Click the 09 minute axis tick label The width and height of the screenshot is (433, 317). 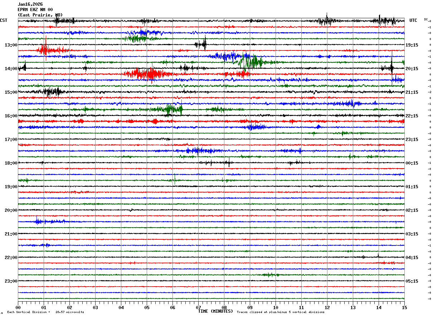250,307
